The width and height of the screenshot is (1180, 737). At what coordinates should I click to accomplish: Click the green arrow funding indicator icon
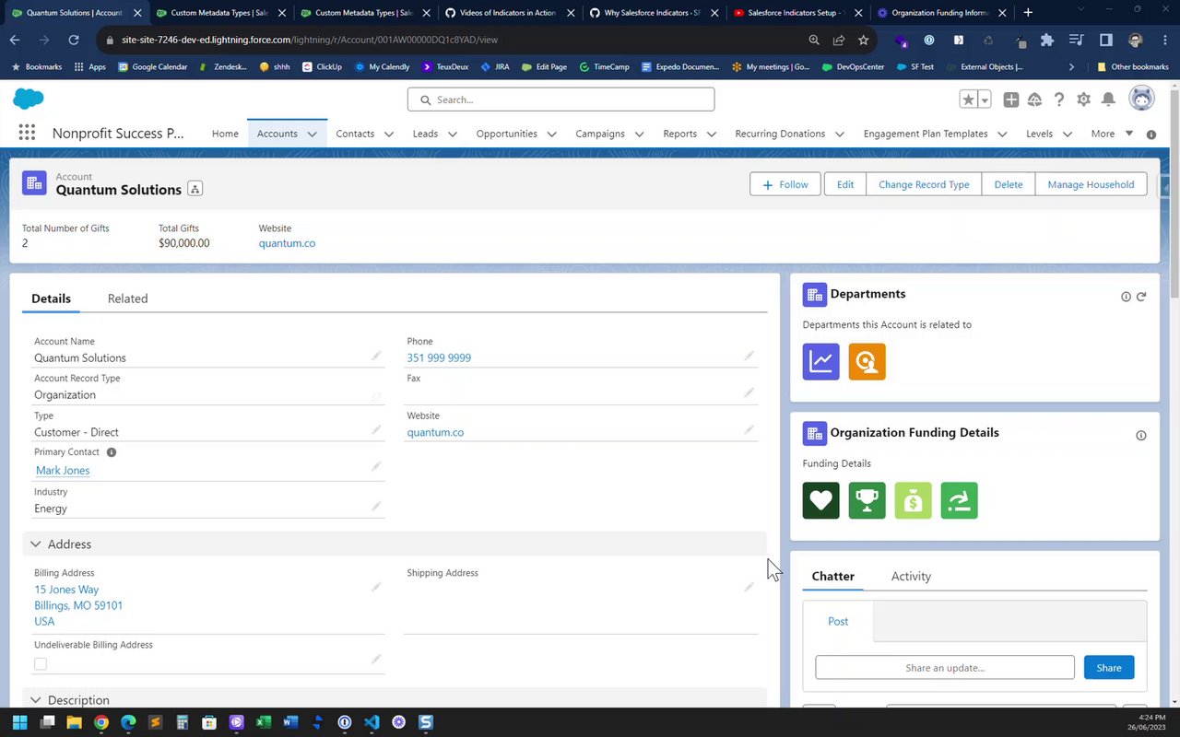[960, 500]
